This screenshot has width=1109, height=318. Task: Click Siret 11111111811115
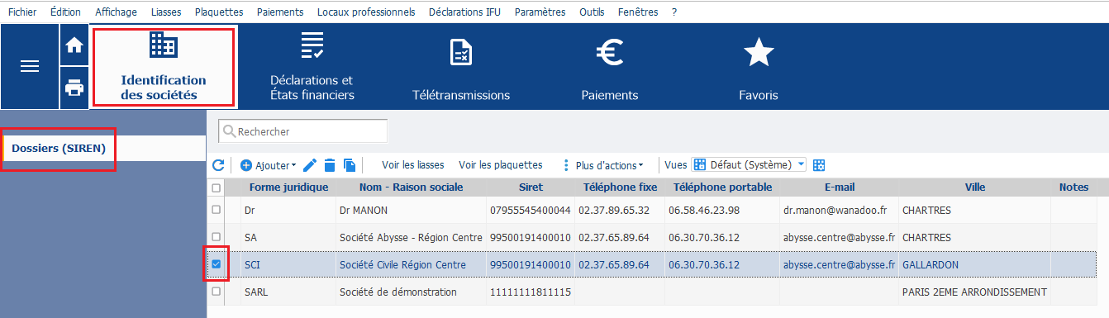531,292
